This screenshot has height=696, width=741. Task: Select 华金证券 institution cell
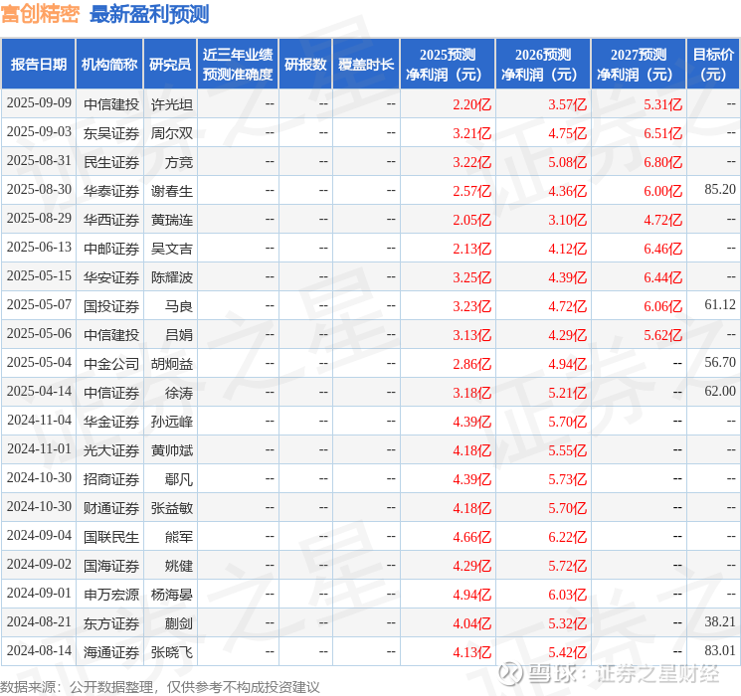tap(111, 422)
